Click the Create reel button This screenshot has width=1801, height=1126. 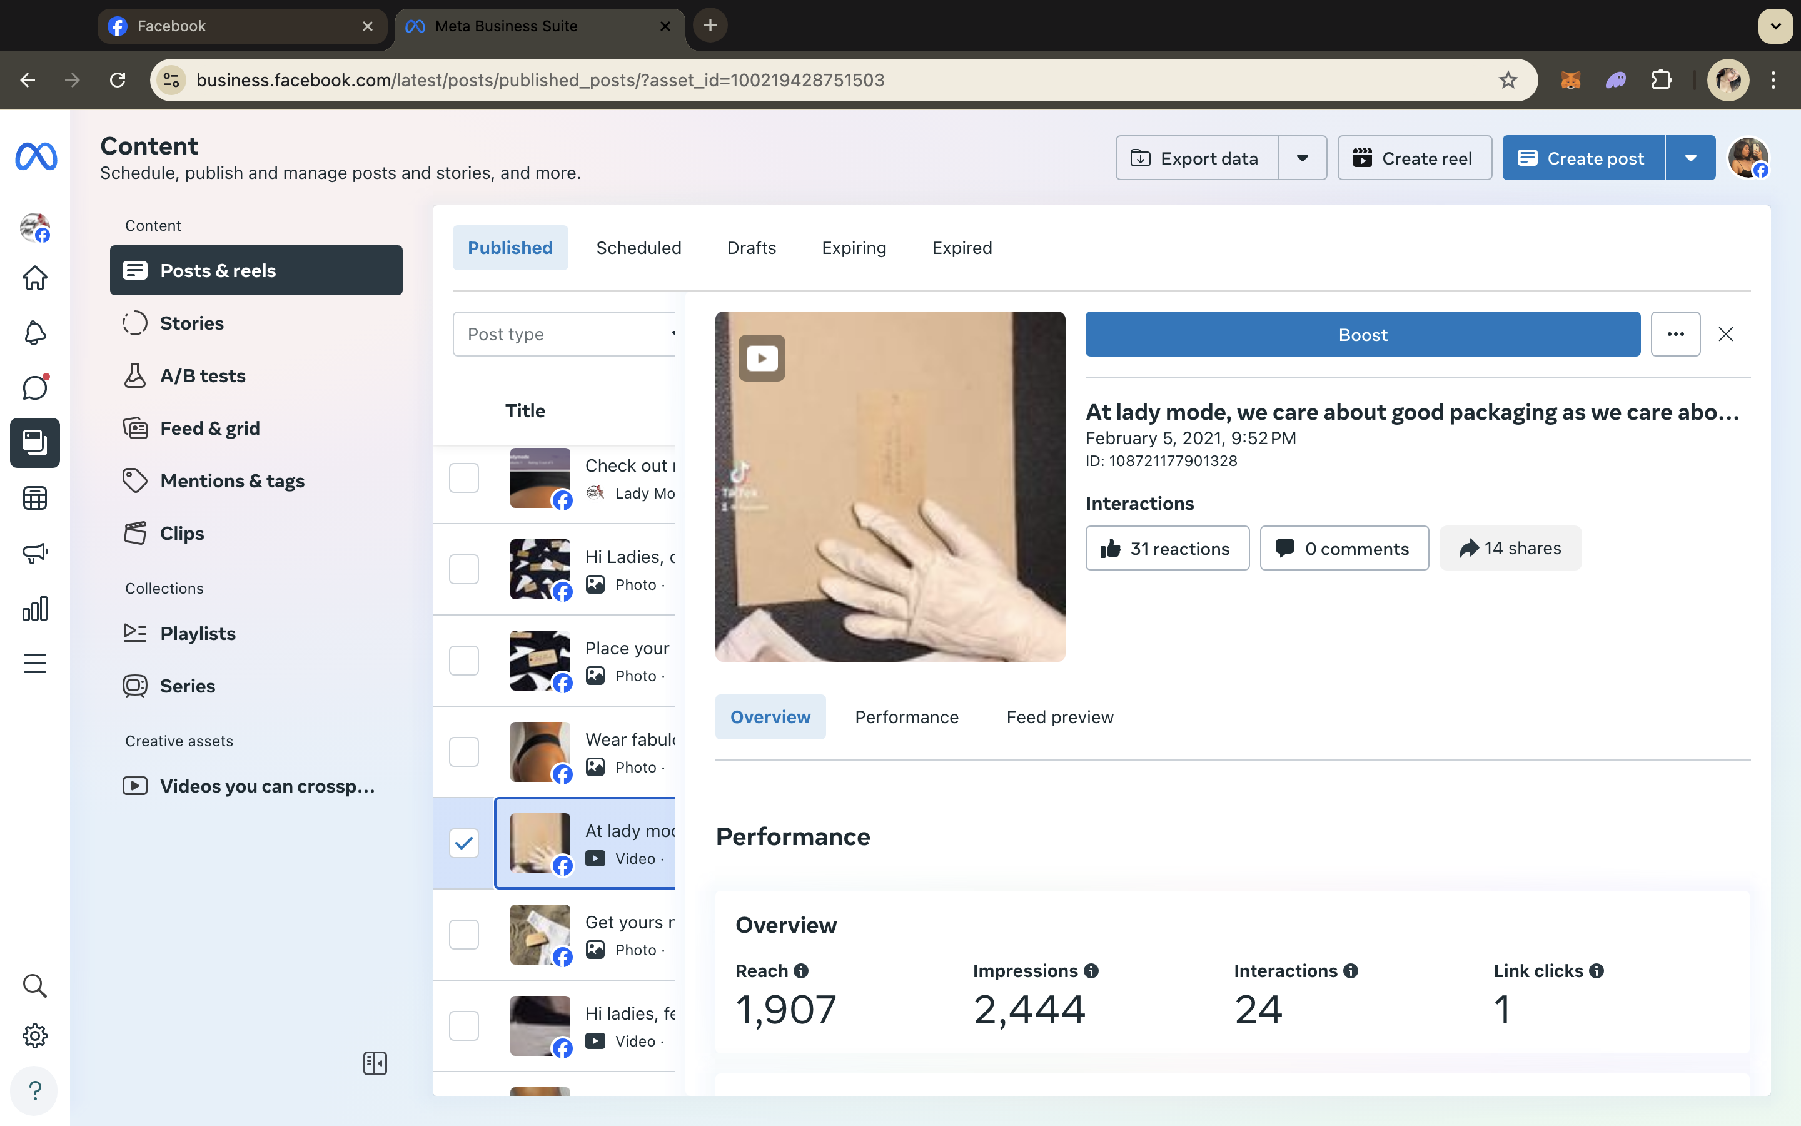1414,158
